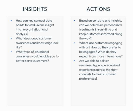Click the 'good customer awareness' bullet text
The height and width of the screenshot is (111, 133).
coord(37,43)
